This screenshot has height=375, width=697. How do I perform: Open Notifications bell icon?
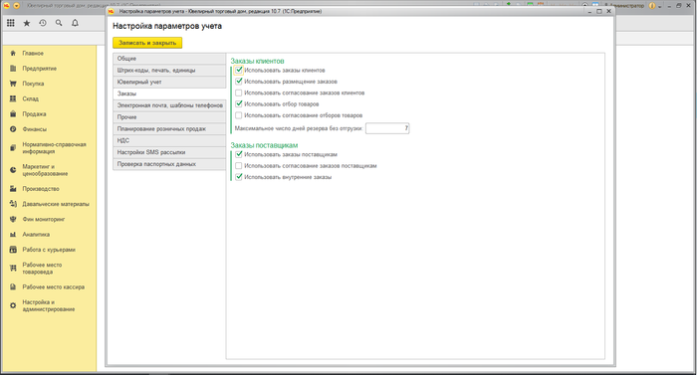point(75,23)
